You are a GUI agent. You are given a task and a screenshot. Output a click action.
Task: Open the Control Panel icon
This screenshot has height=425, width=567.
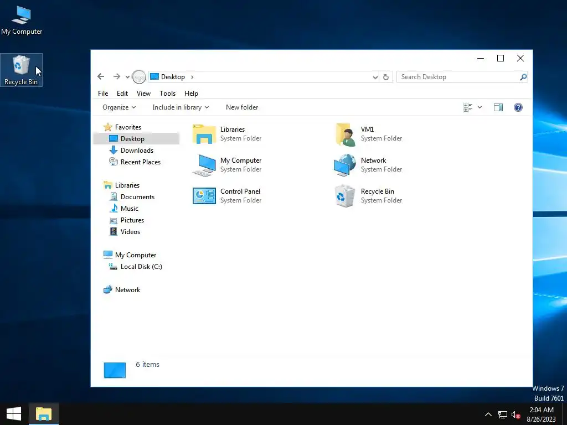(x=204, y=196)
